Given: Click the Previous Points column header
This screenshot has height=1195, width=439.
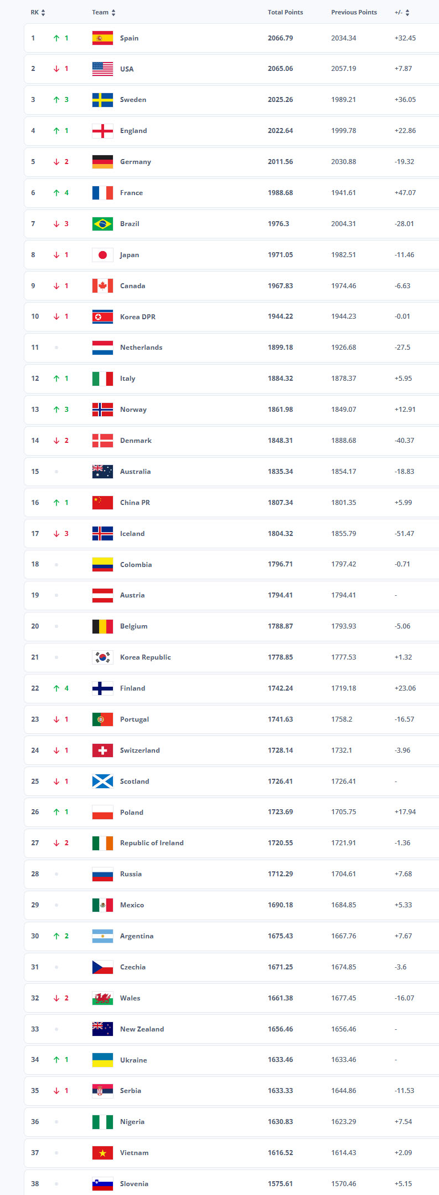Looking at the screenshot, I should click(354, 12).
